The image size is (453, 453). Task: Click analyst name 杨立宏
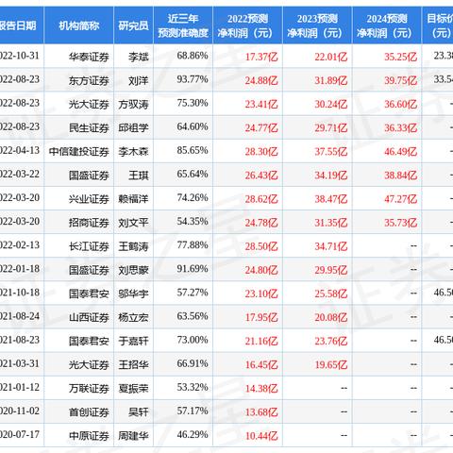pyautogui.click(x=133, y=317)
